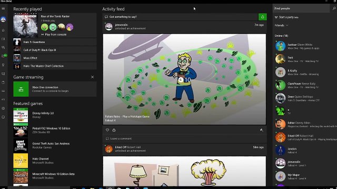Open jstevens0n in the friends list
Image resolution: width=337 pixels, height=189 pixels.
(305, 164)
